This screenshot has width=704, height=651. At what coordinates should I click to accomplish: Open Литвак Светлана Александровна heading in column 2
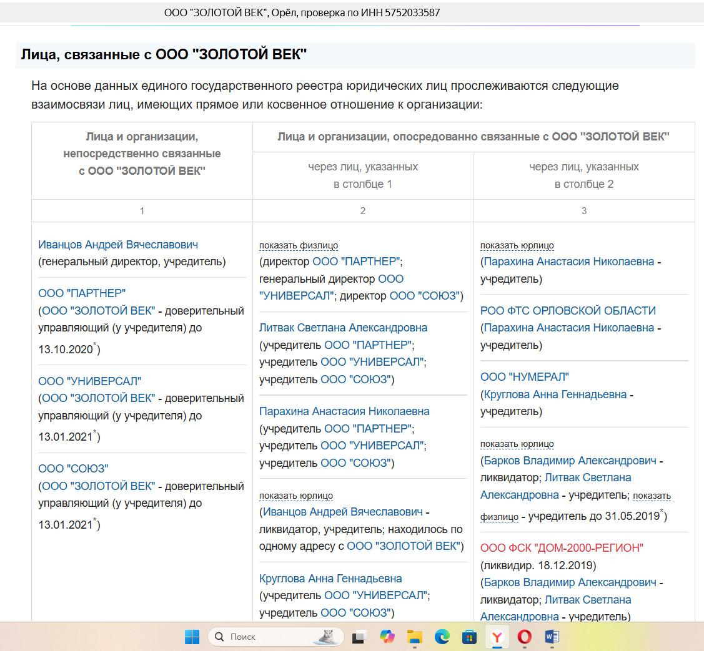[x=343, y=328]
